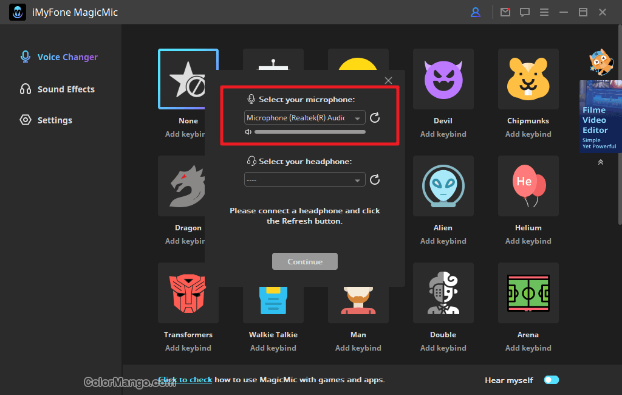The height and width of the screenshot is (395, 622).
Task: Open the user account icon
Action: (476, 12)
